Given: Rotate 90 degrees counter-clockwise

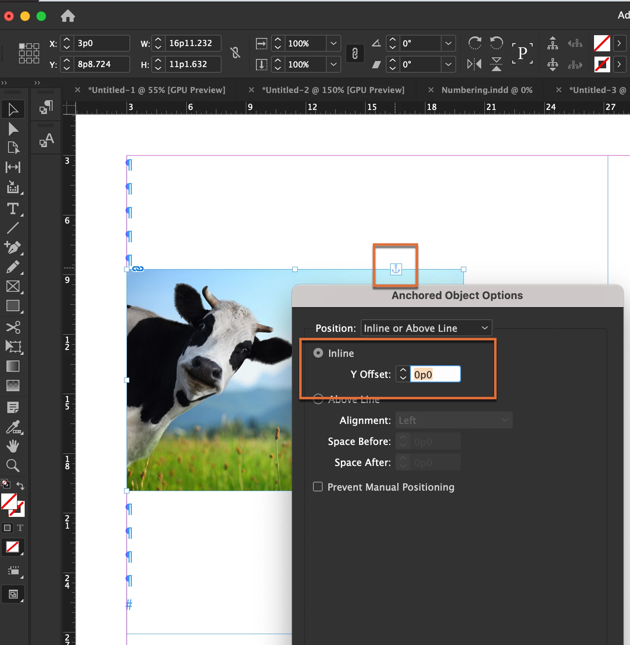Looking at the screenshot, I should (x=497, y=42).
